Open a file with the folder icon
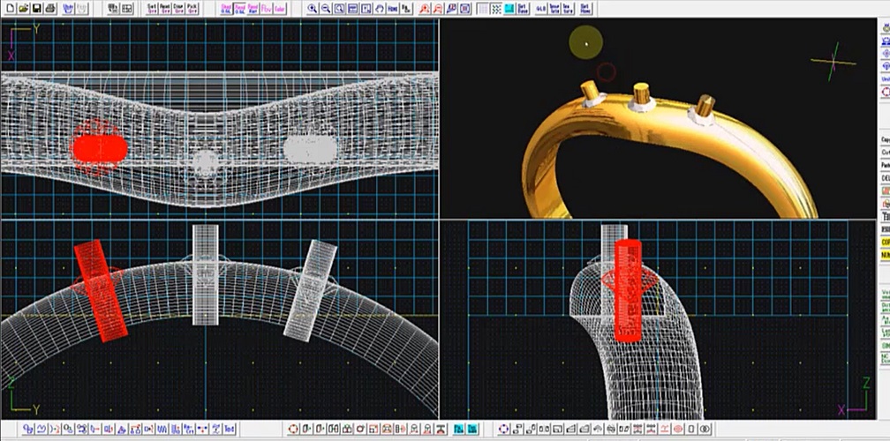The height and width of the screenshot is (441, 890). (x=23, y=8)
